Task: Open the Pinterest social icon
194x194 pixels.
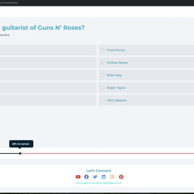Action: coord(121,177)
